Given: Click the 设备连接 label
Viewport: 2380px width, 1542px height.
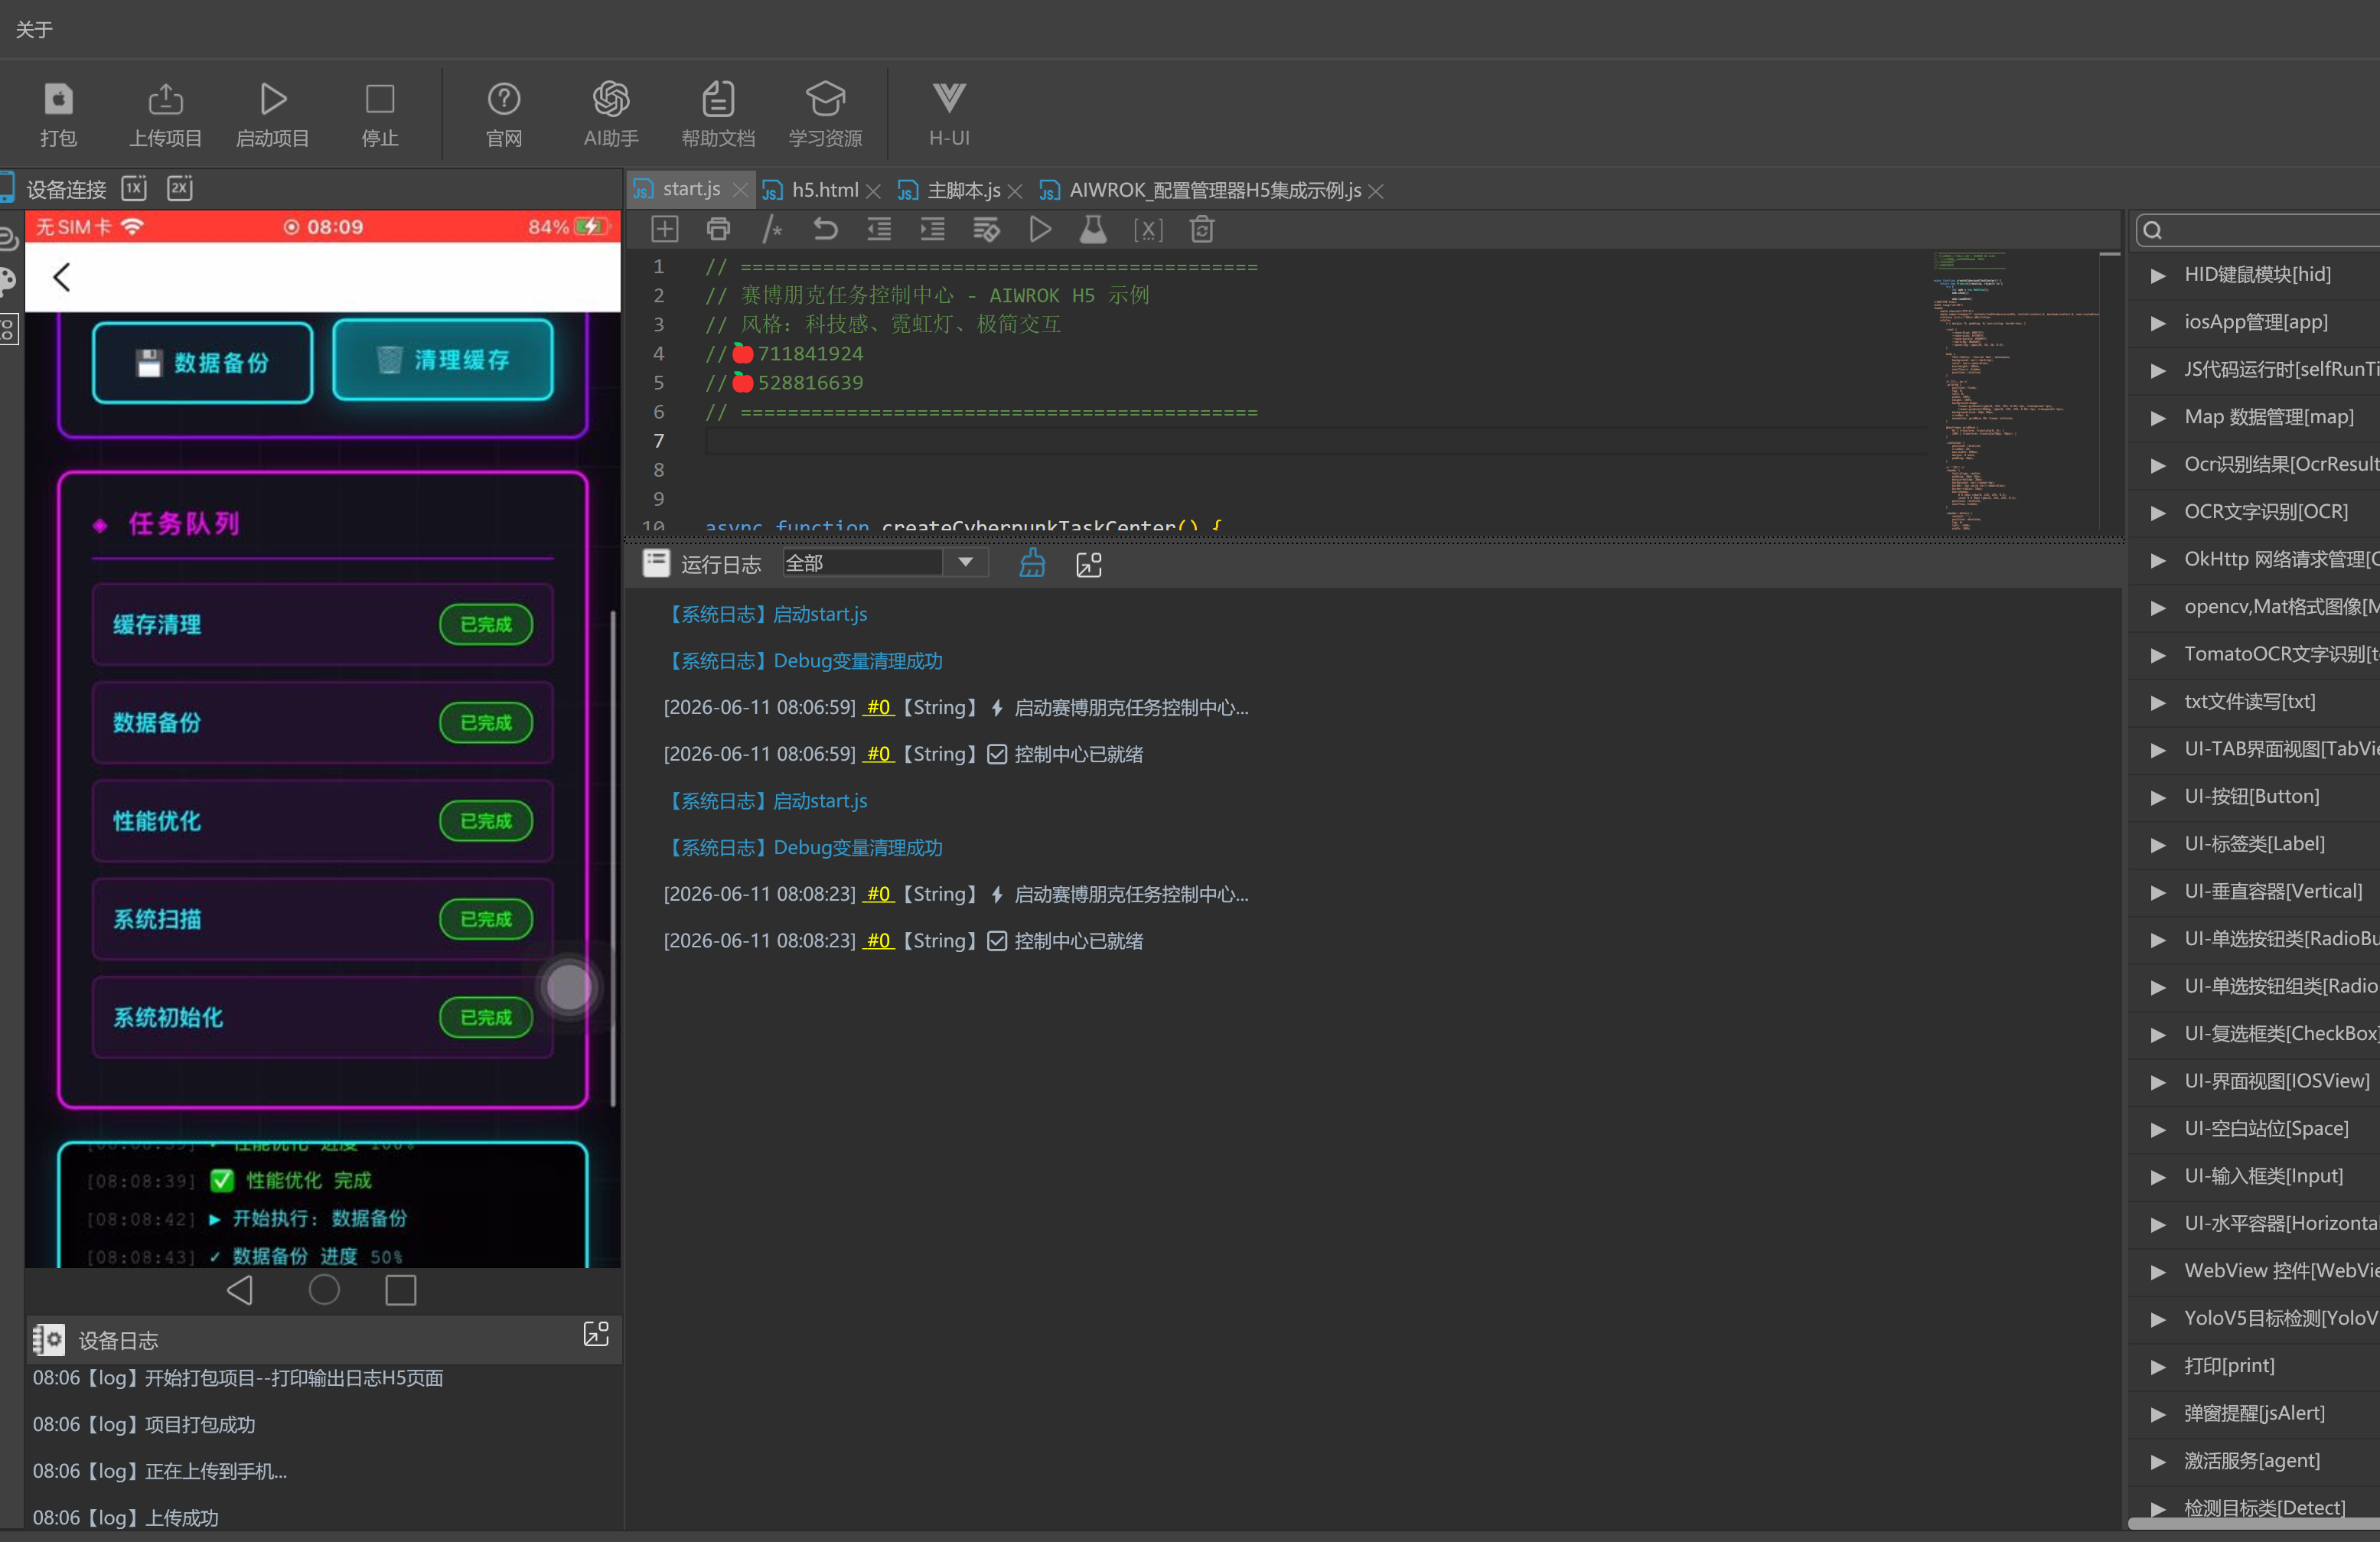Looking at the screenshot, I should point(66,189).
